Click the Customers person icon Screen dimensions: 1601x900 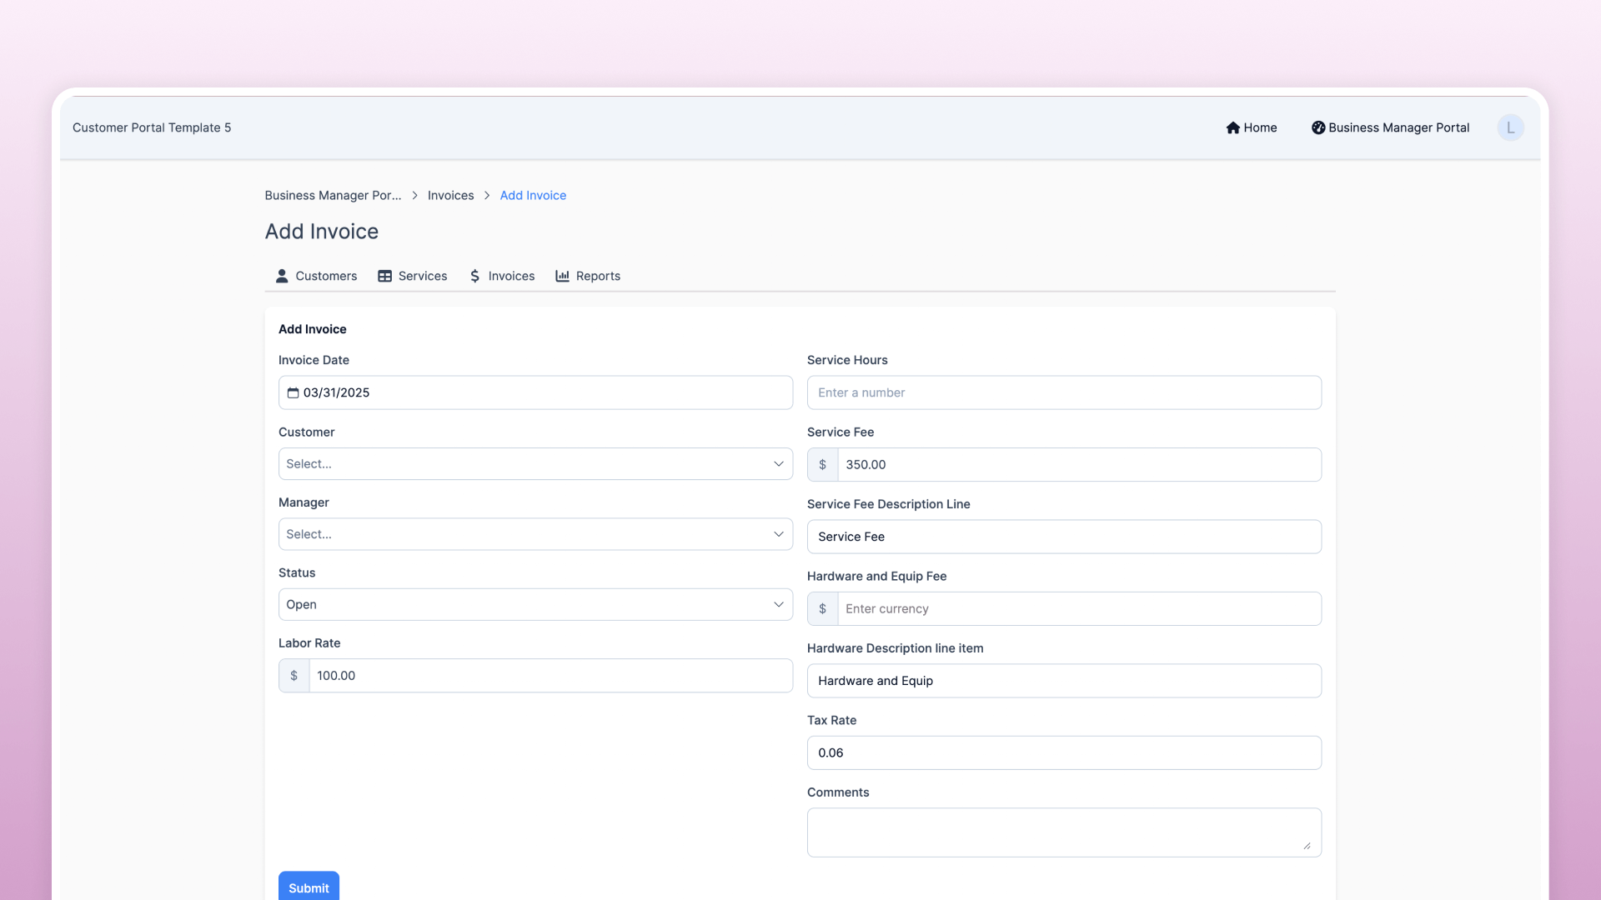pyautogui.click(x=282, y=276)
